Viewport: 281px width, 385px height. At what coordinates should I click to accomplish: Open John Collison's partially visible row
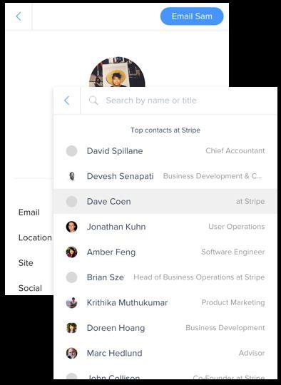click(x=165, y=376)
